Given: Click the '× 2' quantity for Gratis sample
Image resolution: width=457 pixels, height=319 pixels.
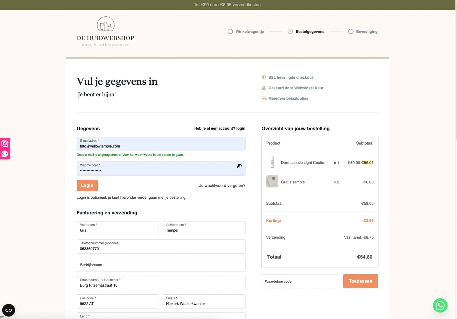Looking at the screenshot, I should coord(336,182).
